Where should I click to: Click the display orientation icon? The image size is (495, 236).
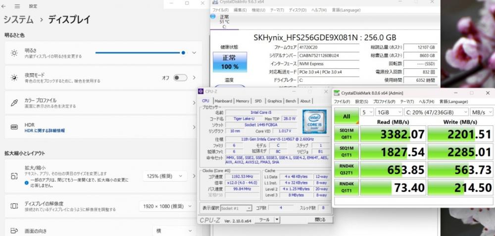pos(14,231)
